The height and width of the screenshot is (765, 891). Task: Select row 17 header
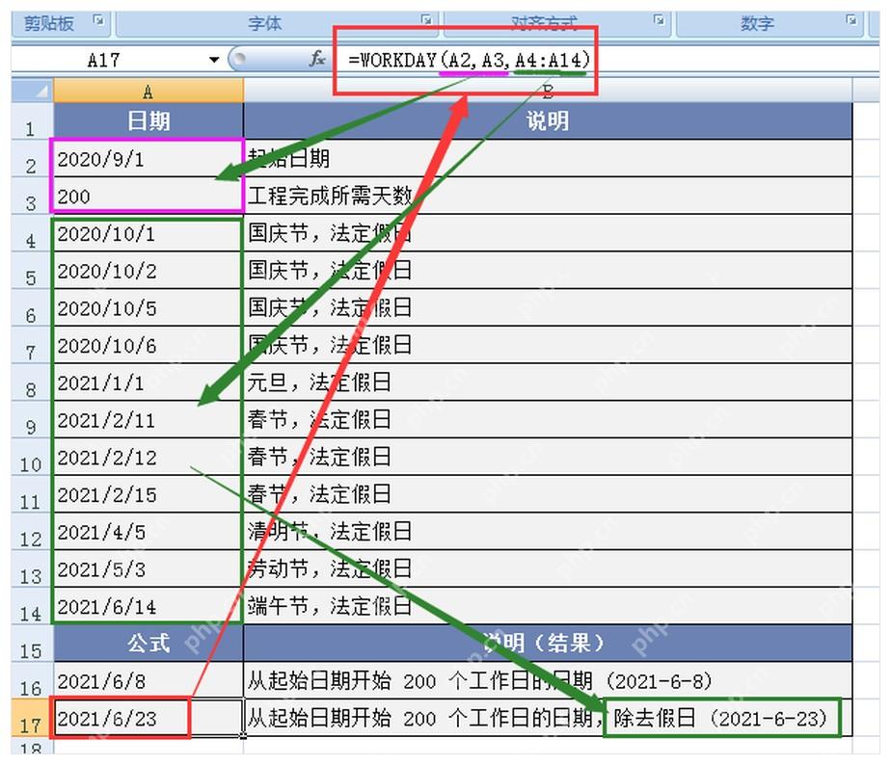coord(33,719)
